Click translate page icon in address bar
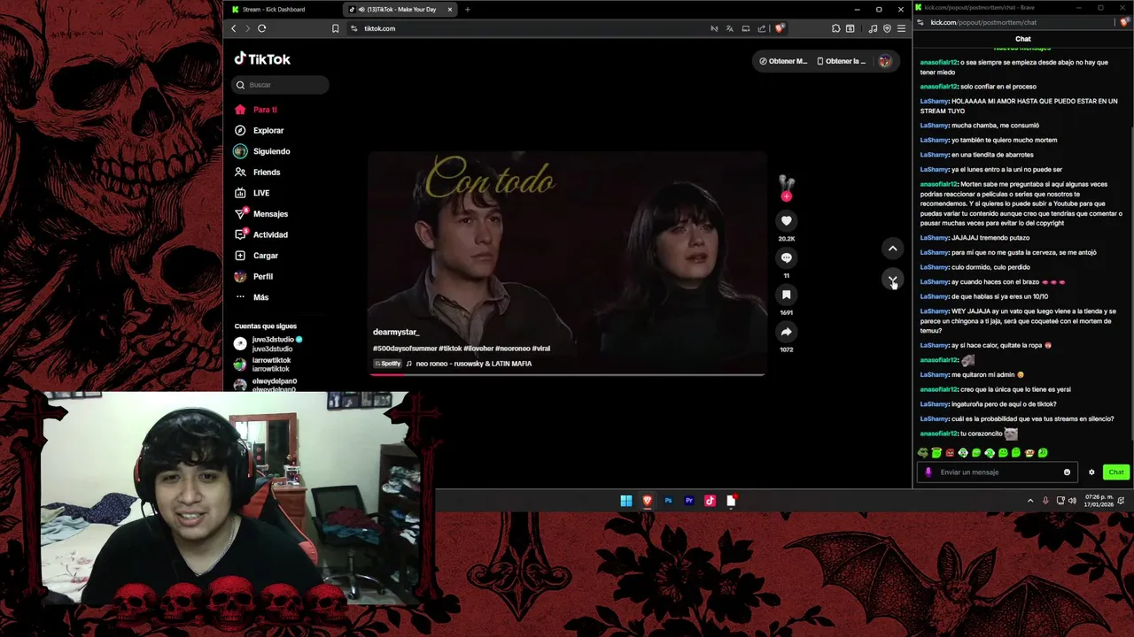Screen dimensions: 1134x637 pos(730,28)
